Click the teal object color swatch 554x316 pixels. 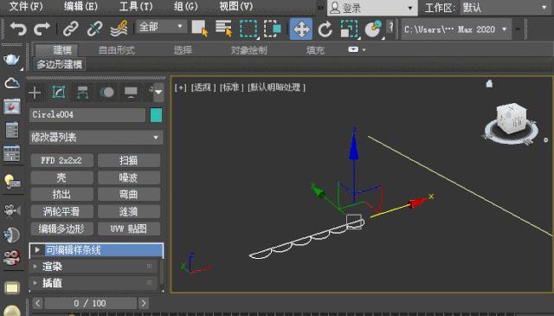(x=156, y=115)
